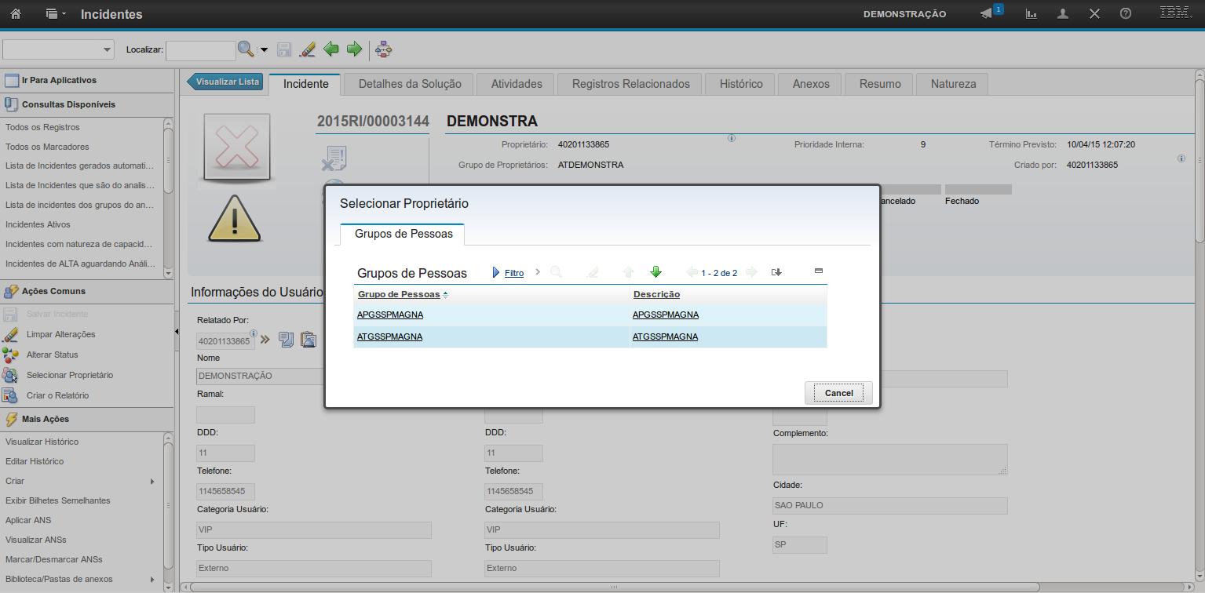Screen dimensions: 1205x593
Task: Open the reports chart icon in header
Action: pos(1032,14)
